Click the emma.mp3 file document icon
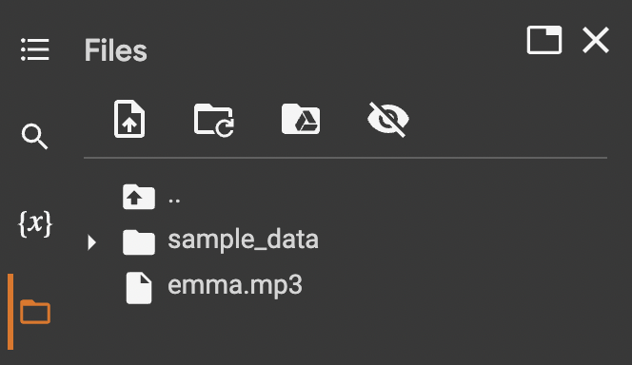 click(139, 287)
